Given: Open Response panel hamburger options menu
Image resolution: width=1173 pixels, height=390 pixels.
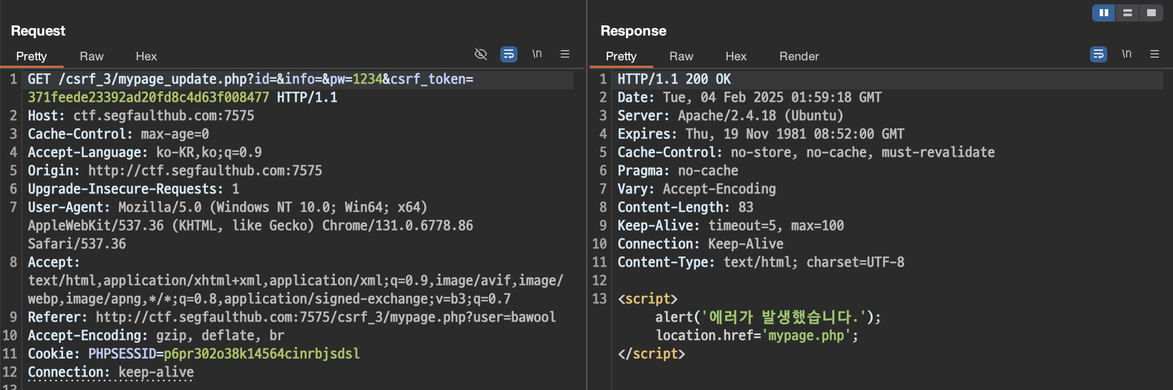Looking at the screenshot, I should pos(1155,54).
